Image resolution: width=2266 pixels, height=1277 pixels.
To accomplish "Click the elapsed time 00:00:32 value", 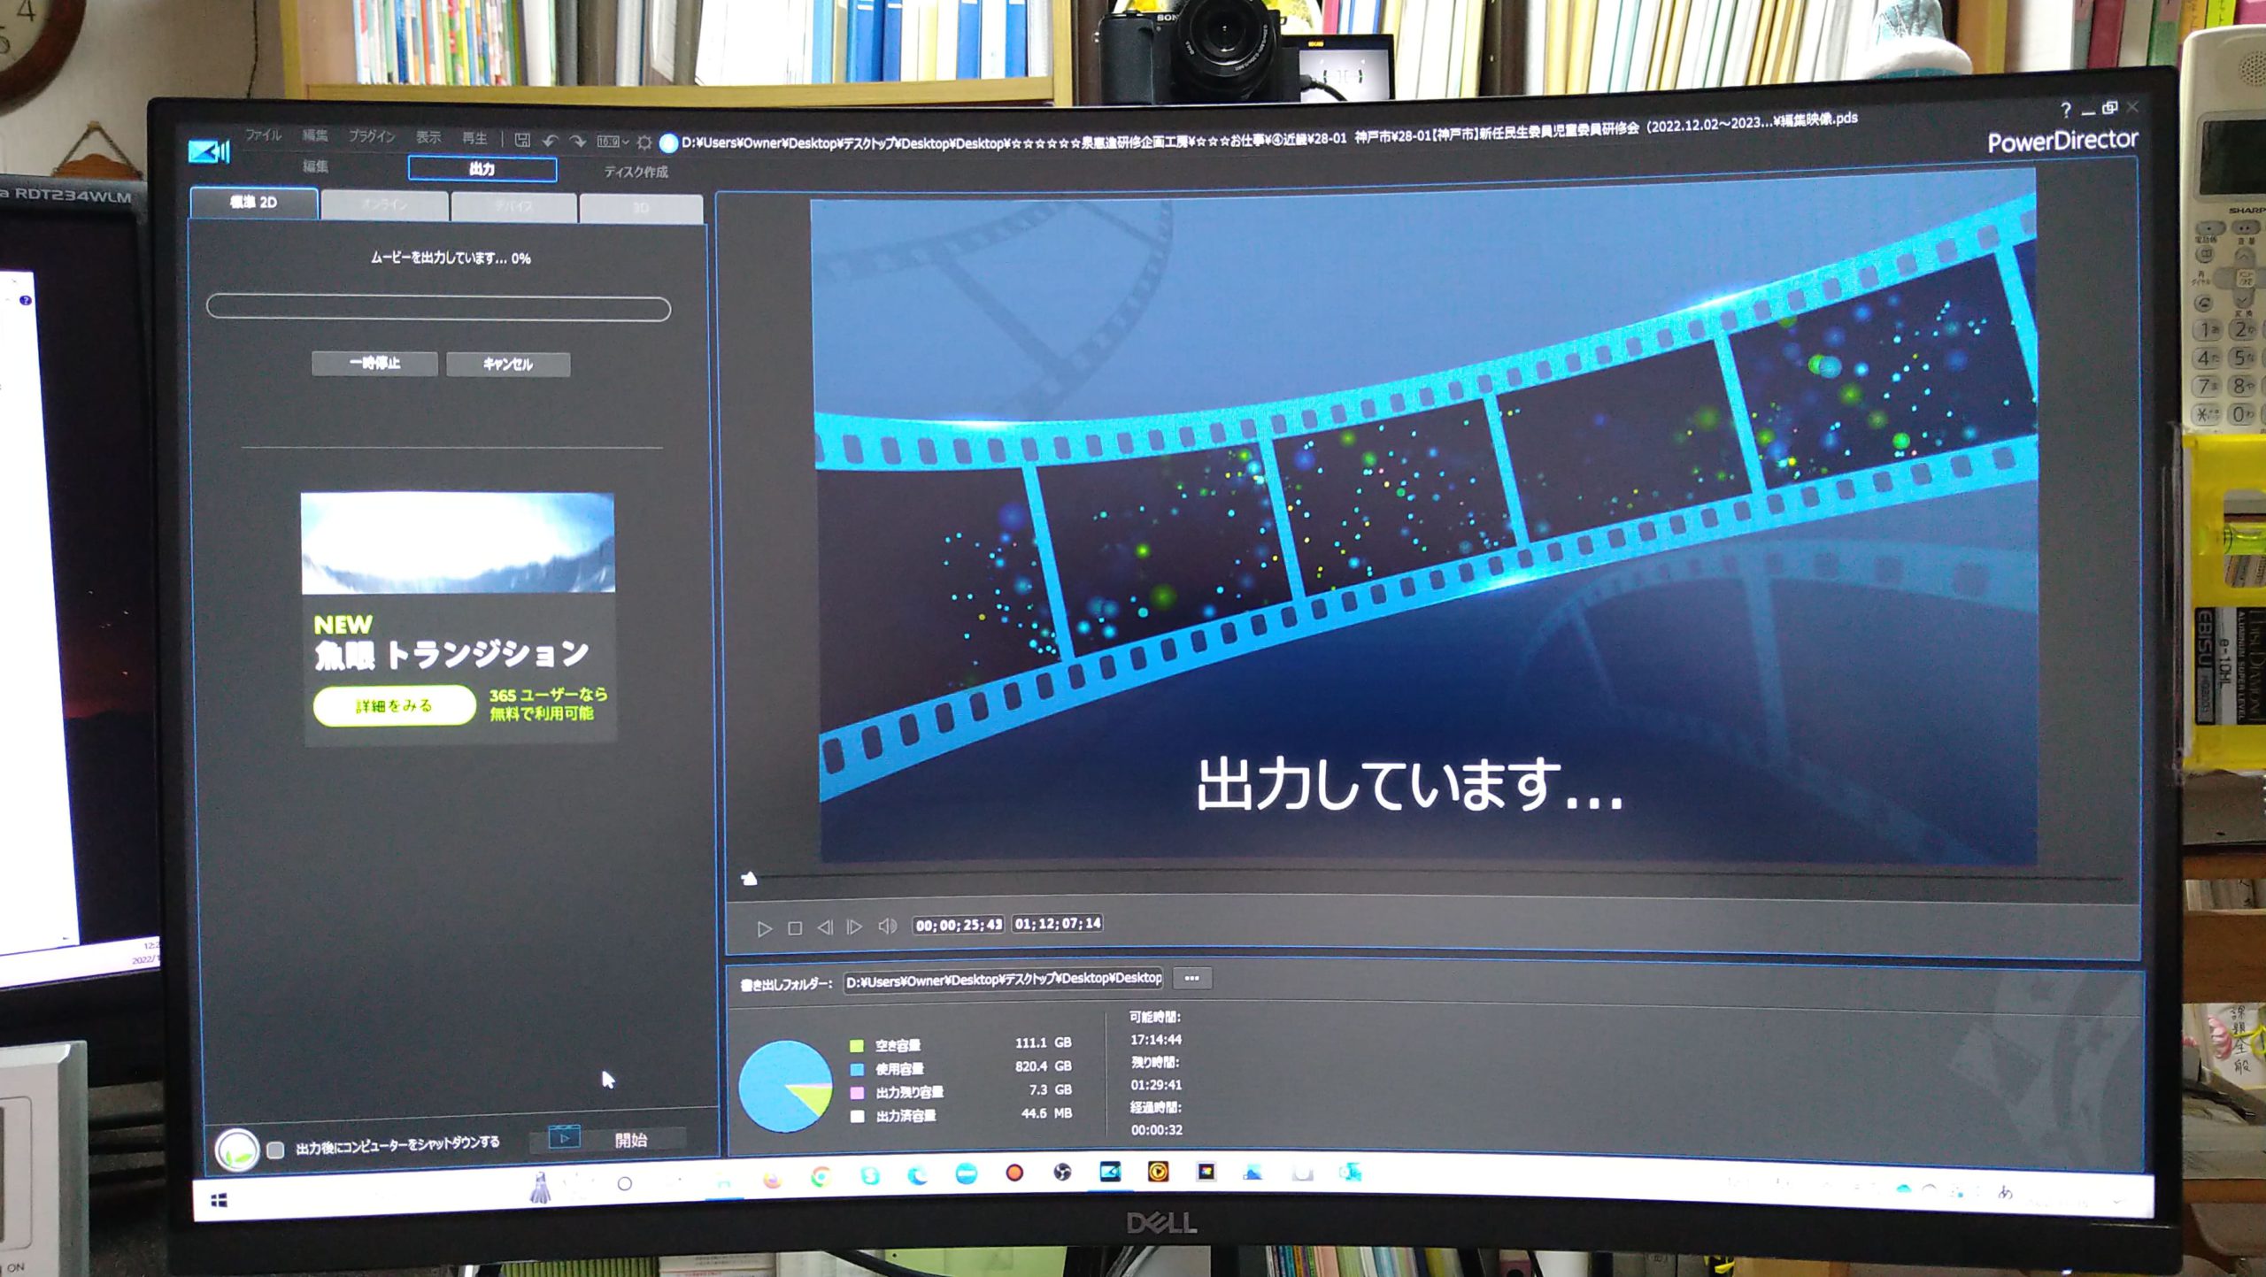I will tap(1156, 1130).
